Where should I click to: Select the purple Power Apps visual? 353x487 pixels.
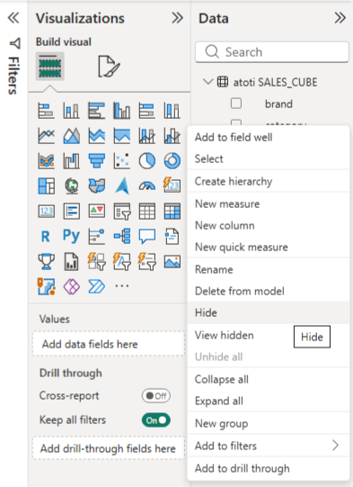71,286
